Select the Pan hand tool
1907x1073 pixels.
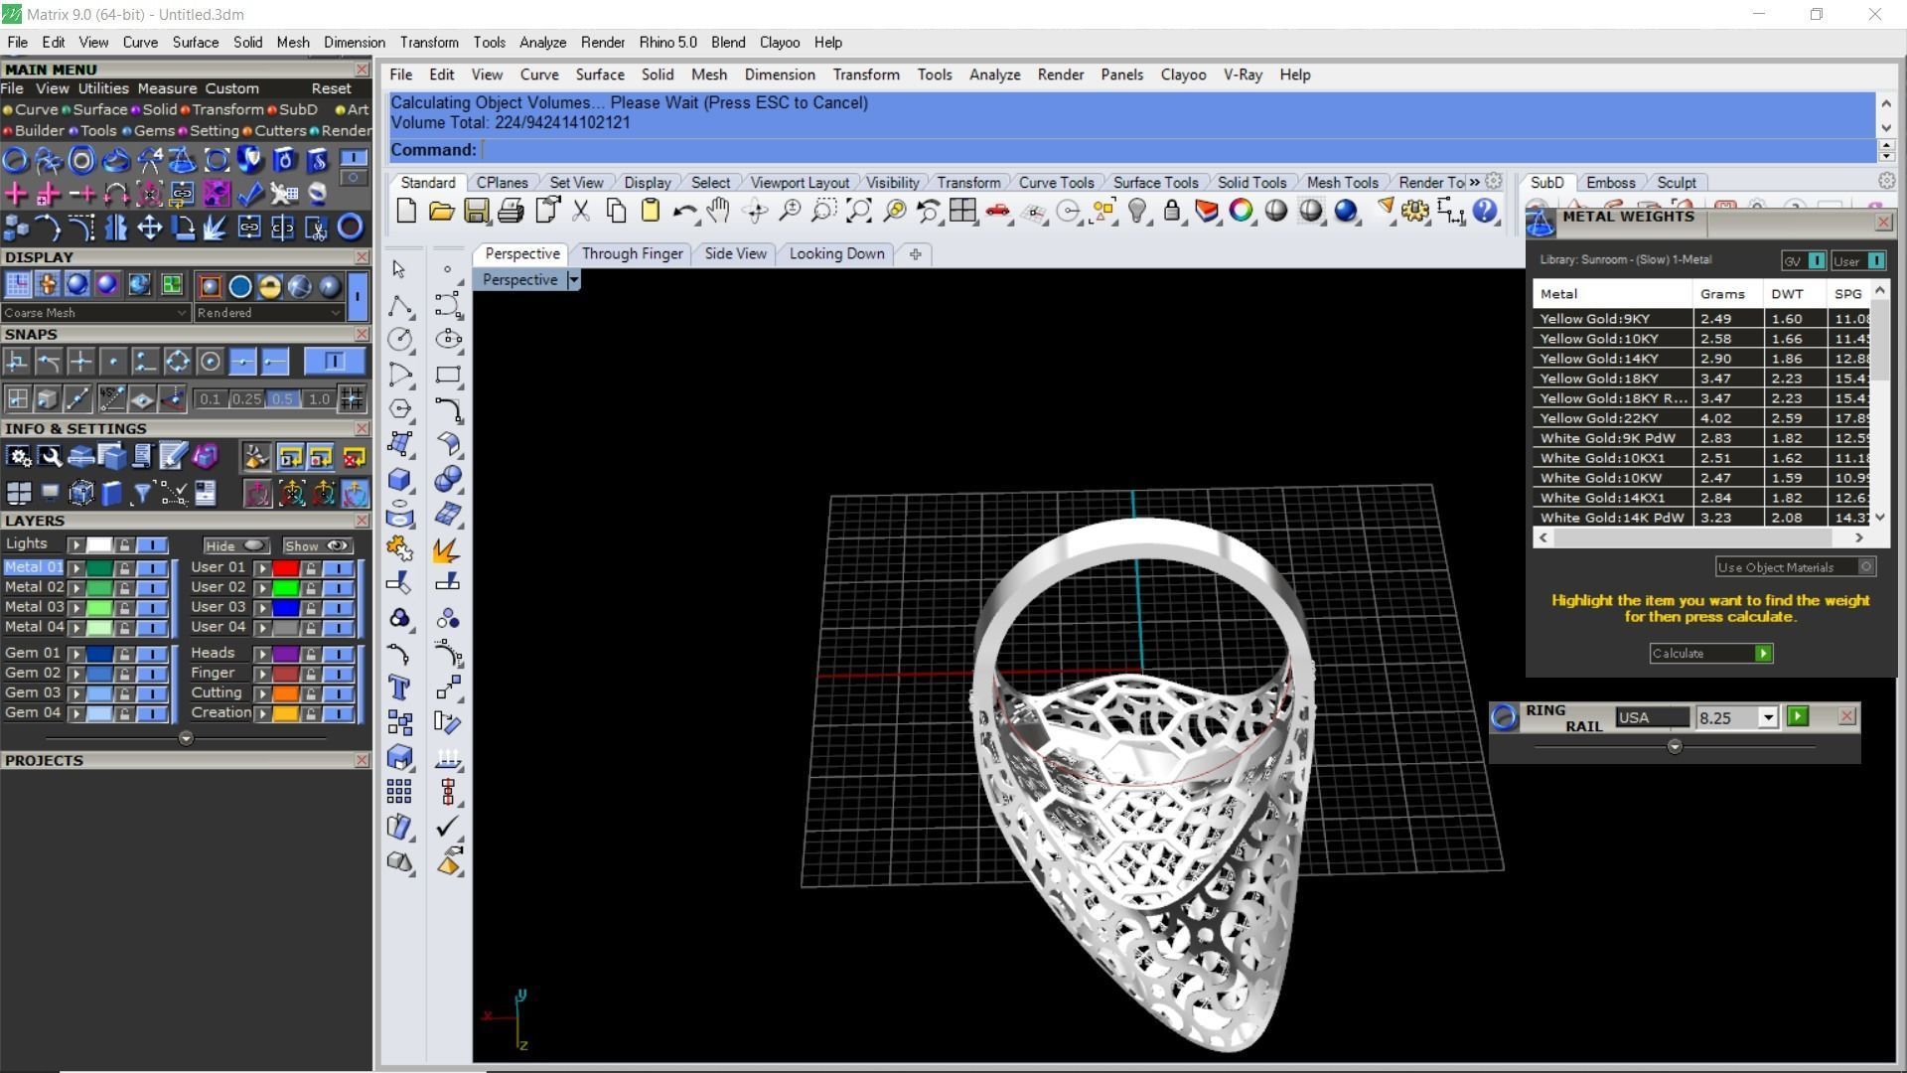[719, 211]
